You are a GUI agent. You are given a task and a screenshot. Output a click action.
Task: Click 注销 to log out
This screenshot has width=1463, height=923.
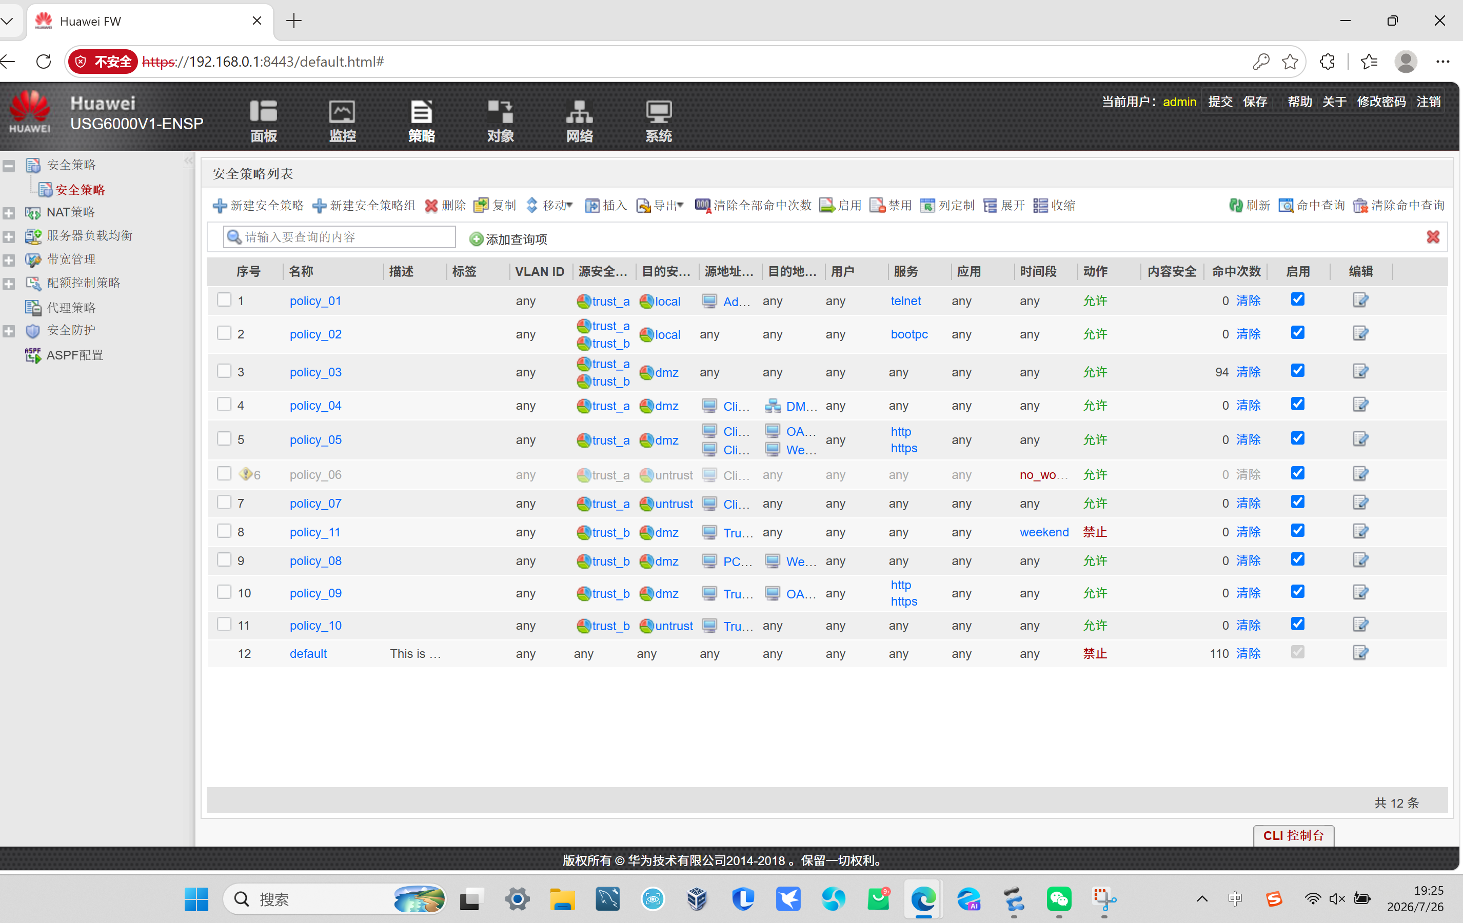pyautogui.click(x=1428, y=102)
